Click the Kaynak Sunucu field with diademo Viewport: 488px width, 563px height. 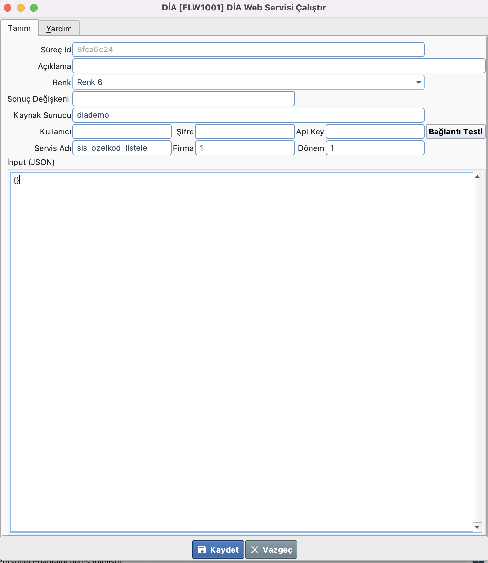pos(248,115)
